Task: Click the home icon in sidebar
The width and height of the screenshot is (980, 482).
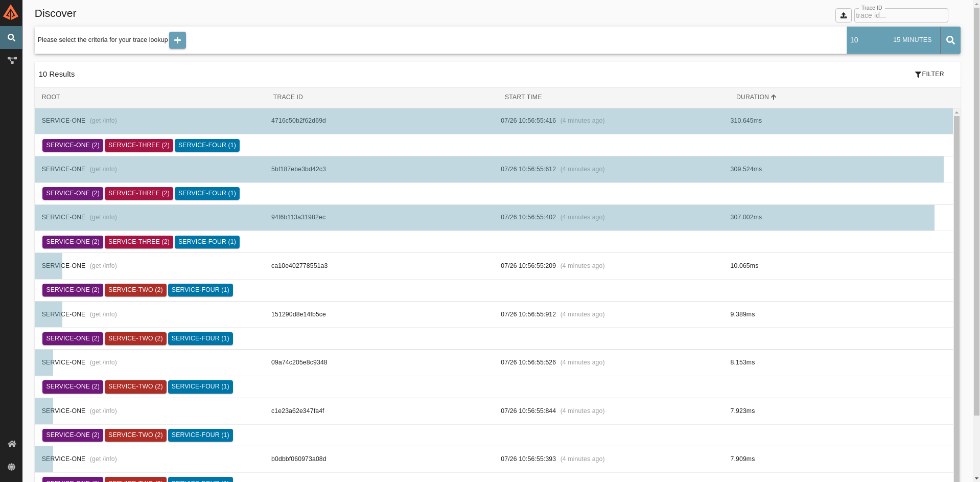Action: pos(12,444)
